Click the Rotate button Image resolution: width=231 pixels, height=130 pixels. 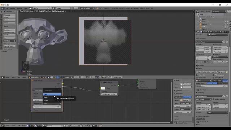9,17
